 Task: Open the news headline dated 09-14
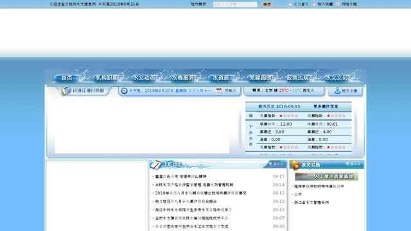[x=194, y=185]
